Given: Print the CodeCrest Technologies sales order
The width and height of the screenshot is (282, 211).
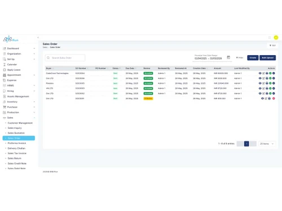Looking at the screenshot, I should 267,73.
